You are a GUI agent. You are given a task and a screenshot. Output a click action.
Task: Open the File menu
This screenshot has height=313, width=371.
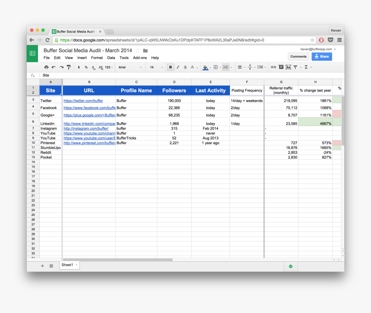pyautogui.click(x=47, y=58)
